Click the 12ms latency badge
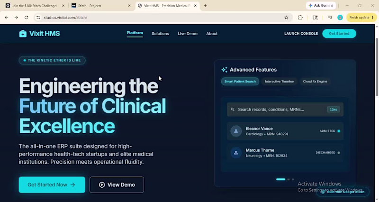The width and height of the screenshot is (379, 202). [x=334, y=110]
